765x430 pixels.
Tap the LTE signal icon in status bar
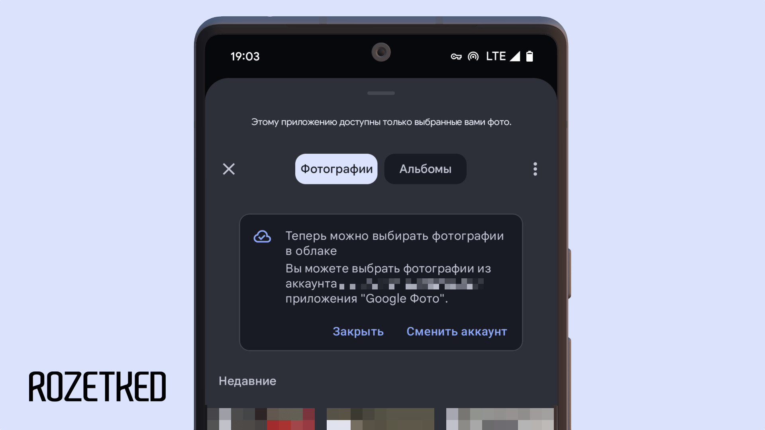click(x=502, y=56)
